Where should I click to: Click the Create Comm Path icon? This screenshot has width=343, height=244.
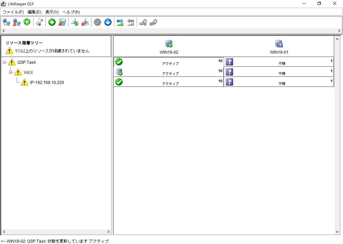[x=75, y=22]
